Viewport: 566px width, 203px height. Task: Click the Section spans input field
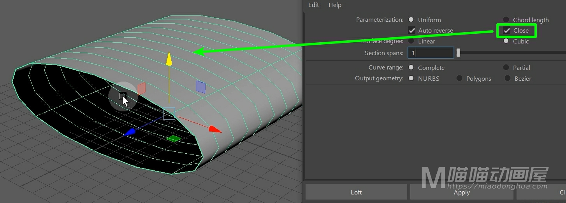click(x=431, y=53)
